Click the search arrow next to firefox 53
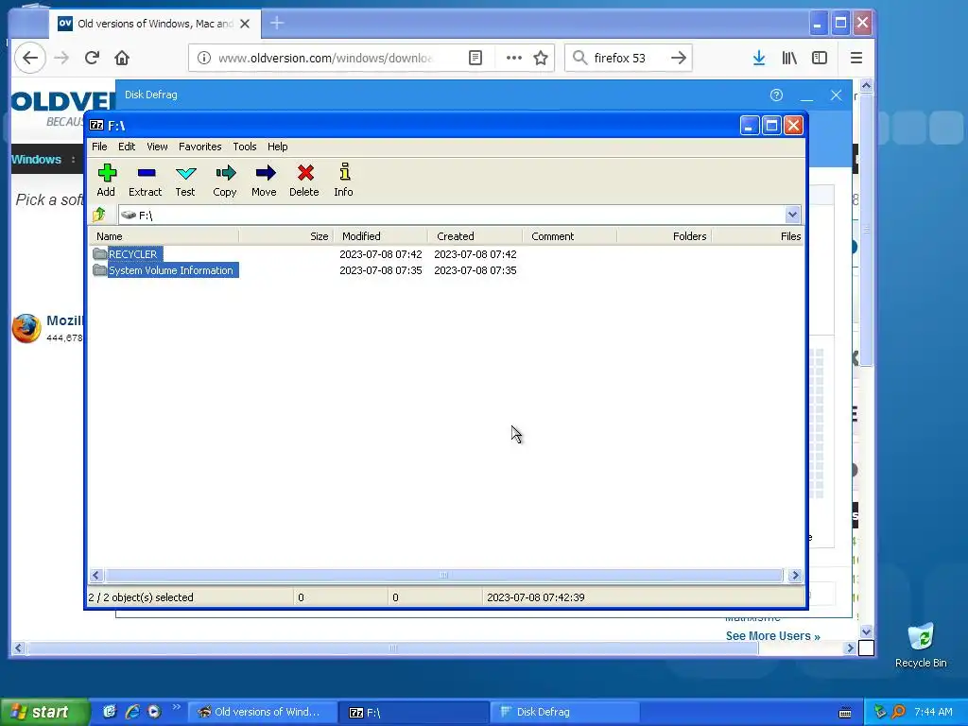 coord(679,58)
